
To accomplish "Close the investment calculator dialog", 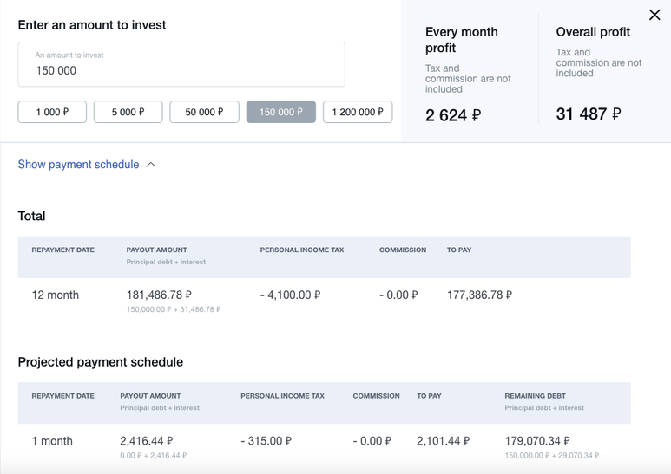I will (655, 15).
